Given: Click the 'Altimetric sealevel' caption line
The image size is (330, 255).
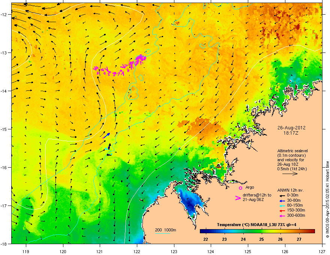Looking at the screenshot, I should [292, 151].
